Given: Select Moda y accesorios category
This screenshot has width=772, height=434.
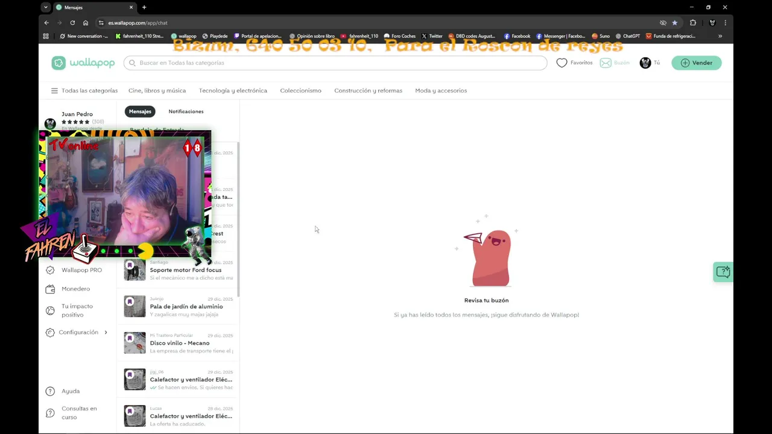Looking at the screenshot, I should pyautogui.click(x=441, y=90).
